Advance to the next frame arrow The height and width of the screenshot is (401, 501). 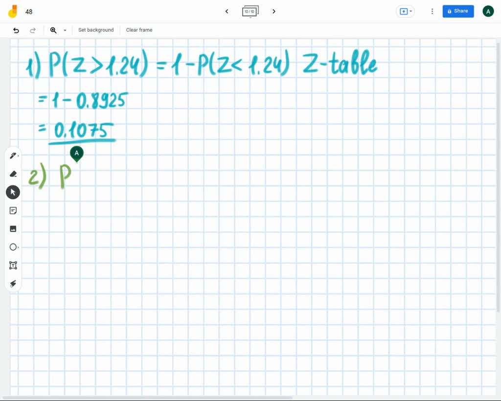pos(273,11)
